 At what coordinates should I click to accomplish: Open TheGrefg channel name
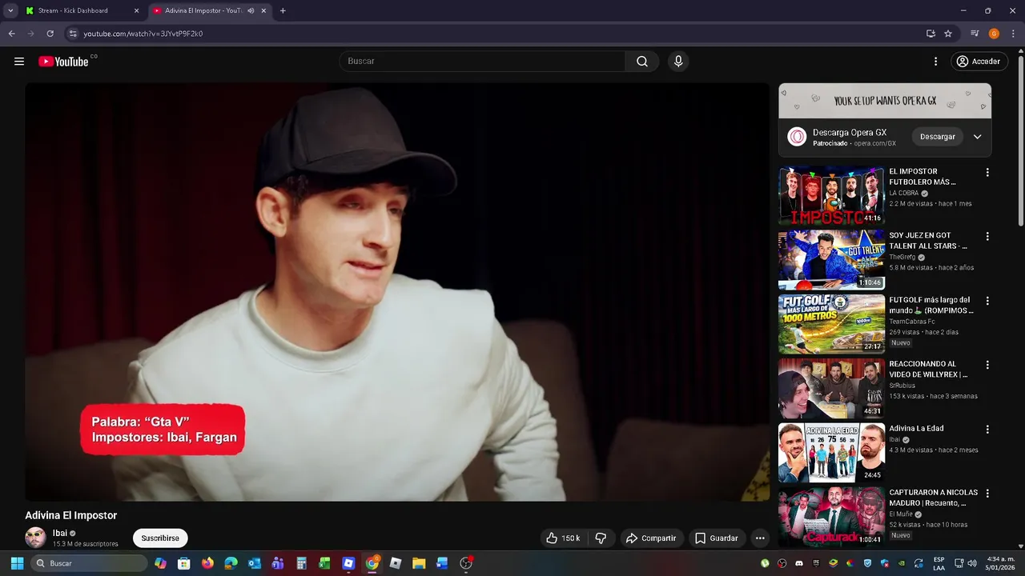coord(902,258)
